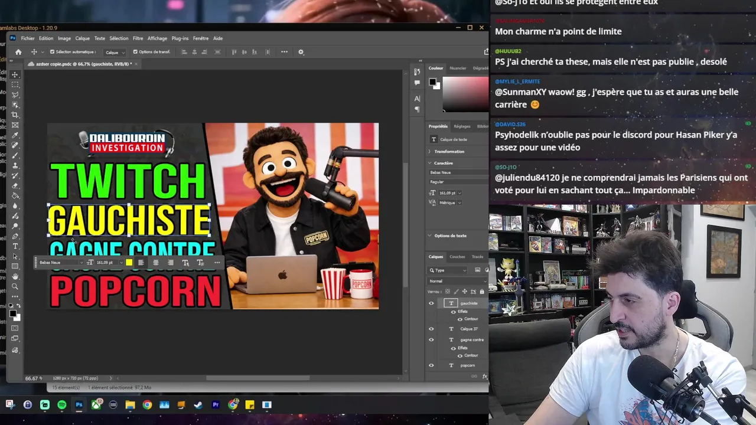This screenshot has width=756, height=425.
Task: Open Spotify from the Windows taskbar
Action: (x=62, y=405)
